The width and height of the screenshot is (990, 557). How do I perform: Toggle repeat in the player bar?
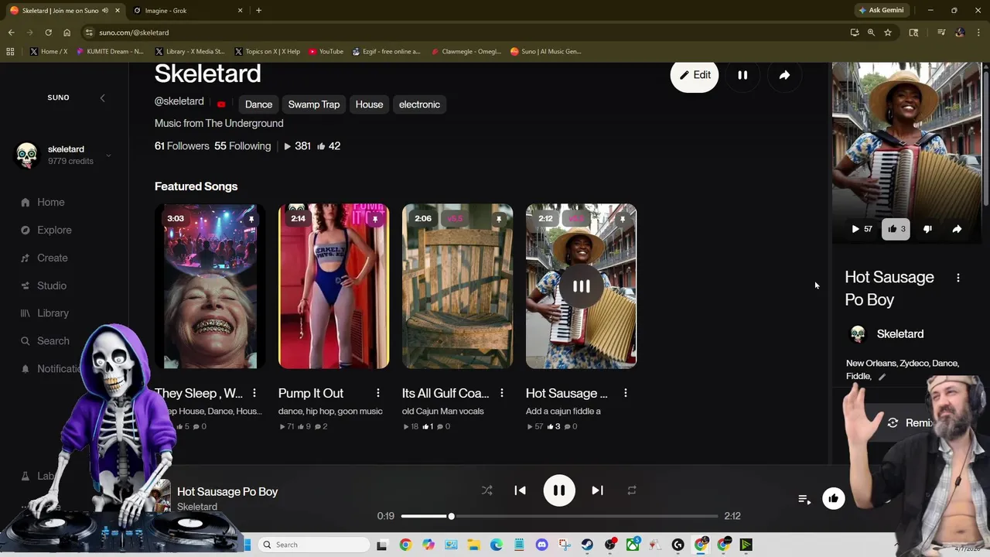[x=632, y=490]
